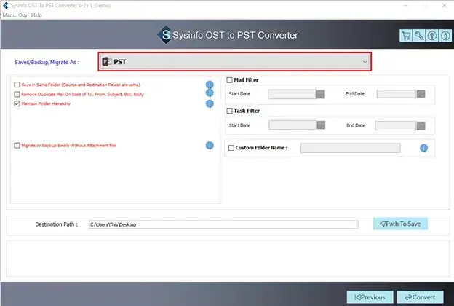Open the help question mark icon
This screenshot has width=454, height=306.
coord(432,36)
